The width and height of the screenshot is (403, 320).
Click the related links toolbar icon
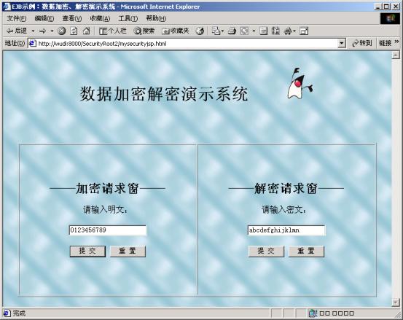275,31
